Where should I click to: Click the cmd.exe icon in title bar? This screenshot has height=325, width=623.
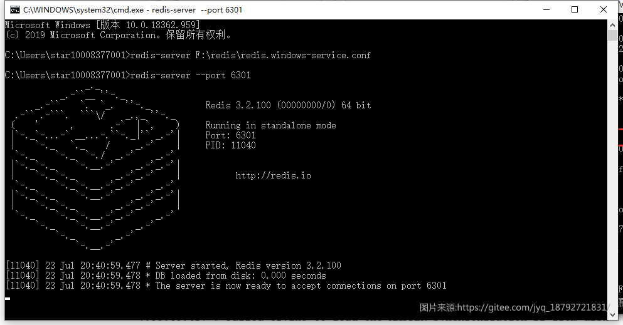[x=14, y=9]
